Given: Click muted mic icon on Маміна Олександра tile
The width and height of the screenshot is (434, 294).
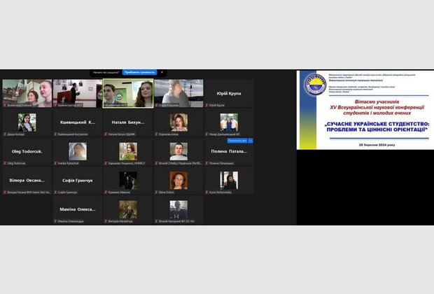Looking at the screenshot, I should coord(55,221).
